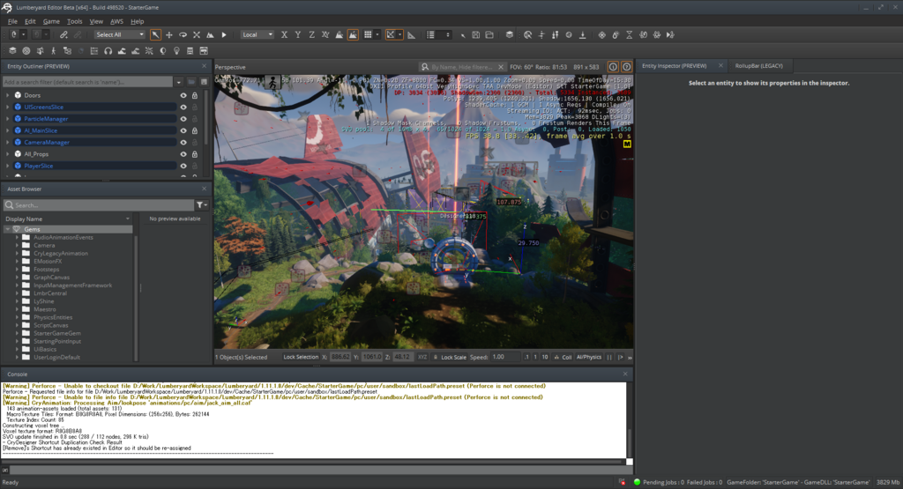Click the Asset Browser search field
The image size is (903, 489).
[99, 204]
